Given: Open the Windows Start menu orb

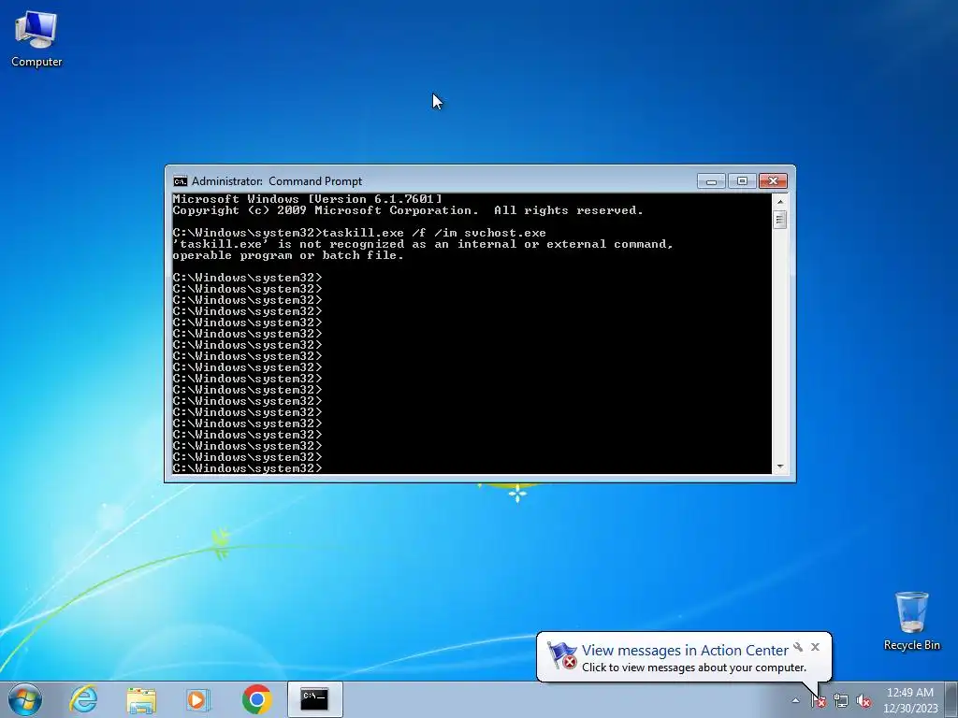Looking at the screenshot, I should (25, 699).
